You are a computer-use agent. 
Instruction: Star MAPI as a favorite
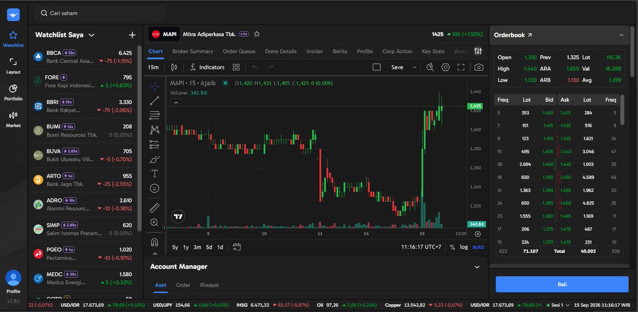click(257, 34)
